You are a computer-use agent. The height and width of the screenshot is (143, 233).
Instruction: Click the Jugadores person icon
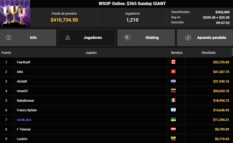pos(68,38)
